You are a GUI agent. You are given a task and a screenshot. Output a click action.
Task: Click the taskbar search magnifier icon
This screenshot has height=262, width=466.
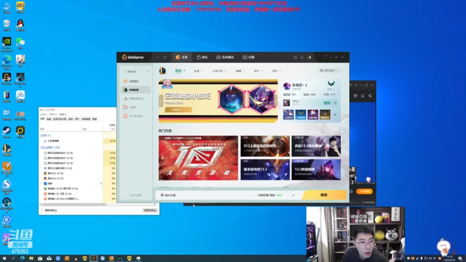[x=13, y=259]
